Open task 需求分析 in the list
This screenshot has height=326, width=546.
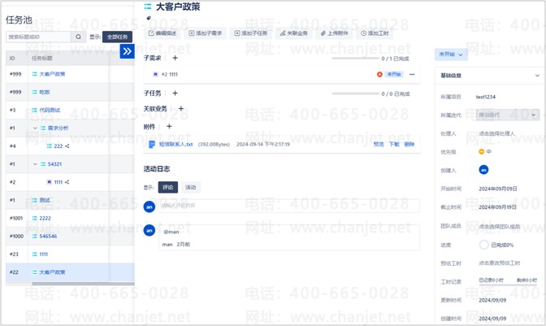click(x=58, y=128)
